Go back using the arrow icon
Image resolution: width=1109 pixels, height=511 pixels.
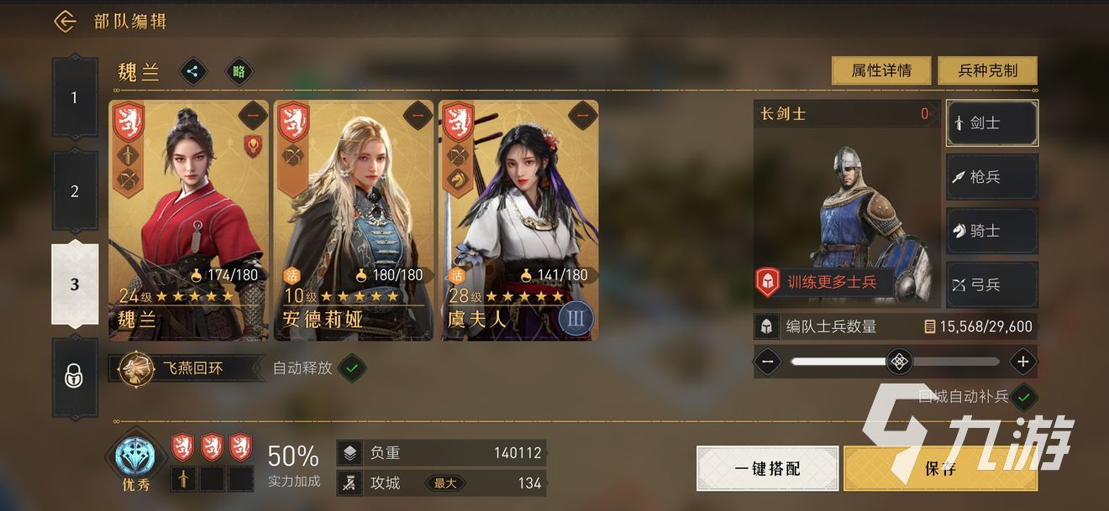[x=66, y=21]
